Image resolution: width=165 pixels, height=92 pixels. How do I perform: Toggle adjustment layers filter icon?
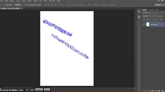157,13
